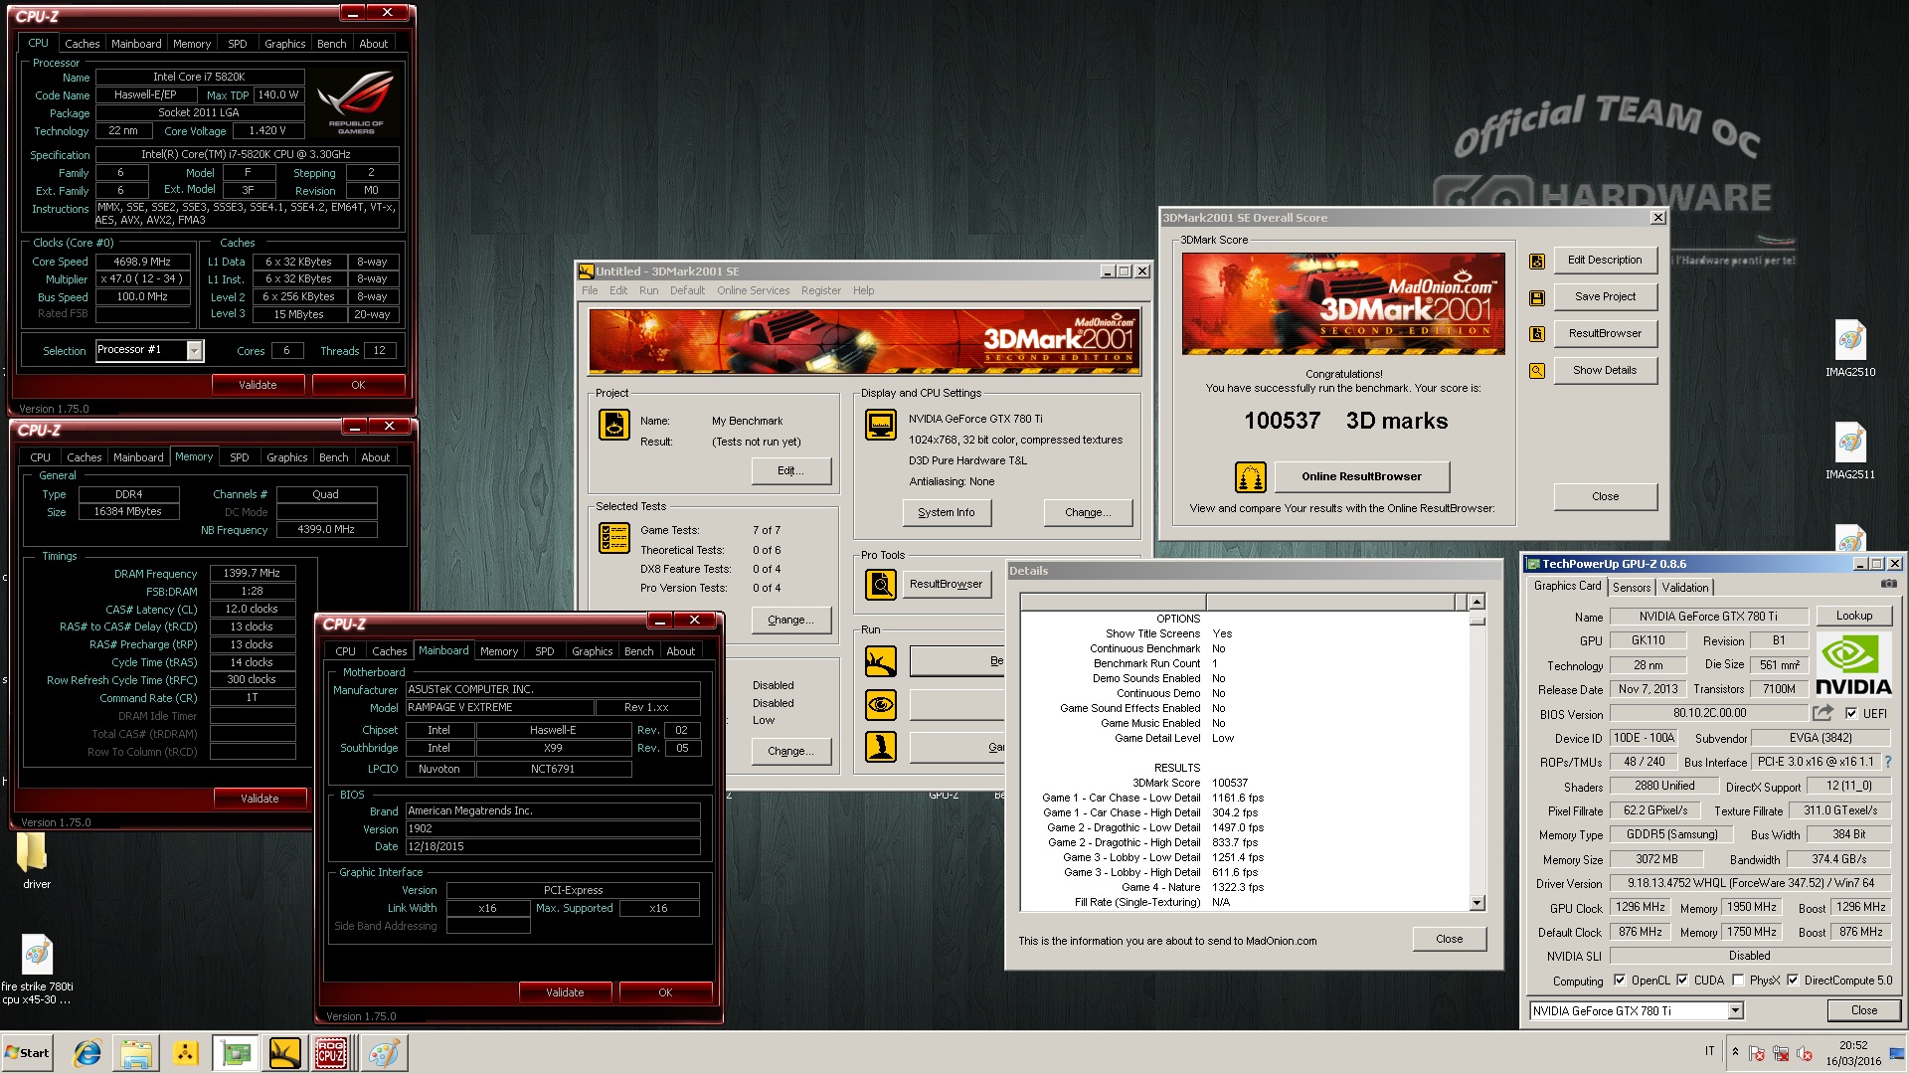The height and width of the screenshot is (1074, 1909).
Task: Open the IMAG2511 desktop file
Action: (x=1850, y=450)
